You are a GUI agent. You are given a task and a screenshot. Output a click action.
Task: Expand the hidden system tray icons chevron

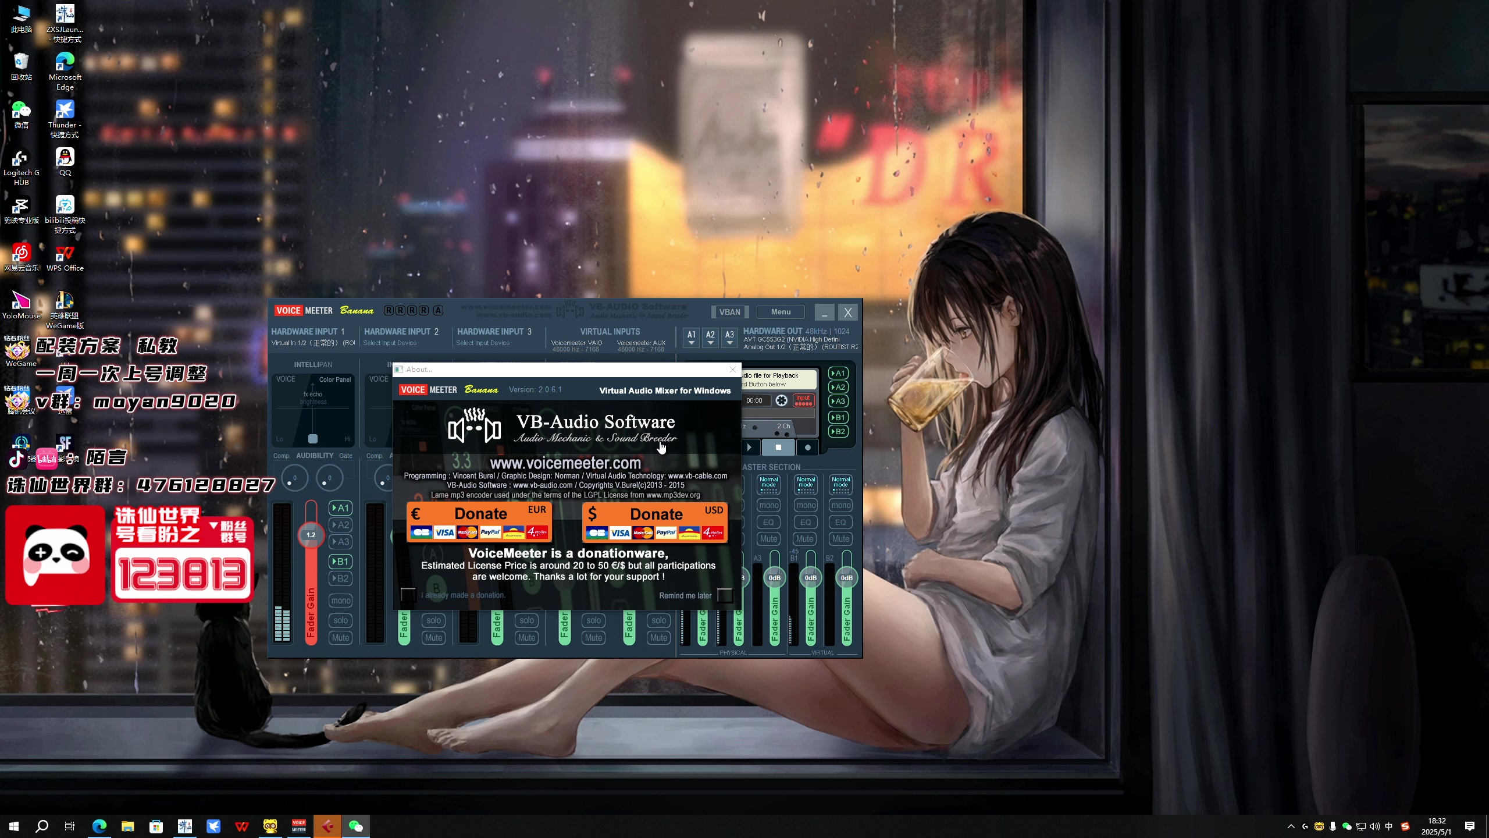(x=1291, y=826)
